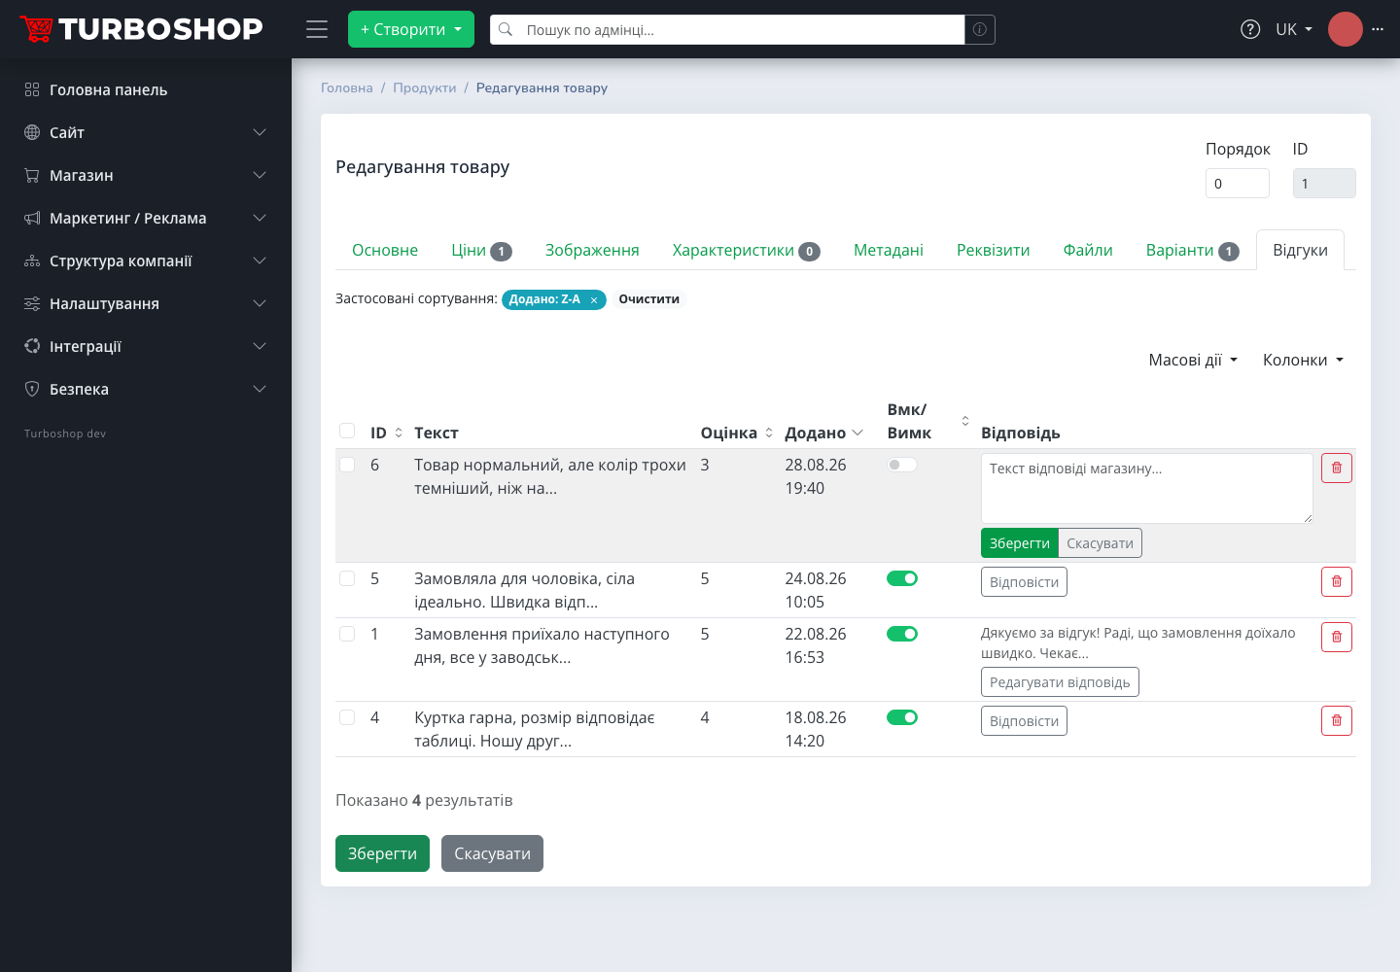Enable review 6 toggle switch
This screenshot has height=972, width=1400.
click(902, 465)
